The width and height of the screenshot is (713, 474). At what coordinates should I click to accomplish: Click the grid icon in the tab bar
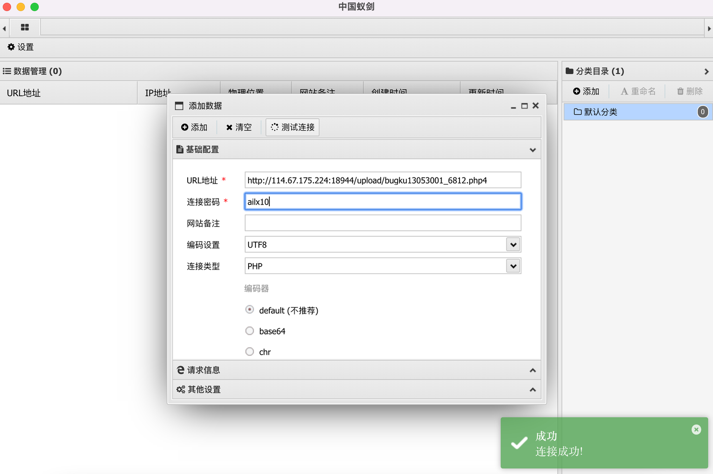(x=24, y=27)
